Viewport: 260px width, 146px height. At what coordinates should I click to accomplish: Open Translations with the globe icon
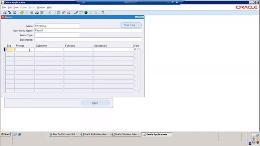pyautogui.click(x=86, y=13)
